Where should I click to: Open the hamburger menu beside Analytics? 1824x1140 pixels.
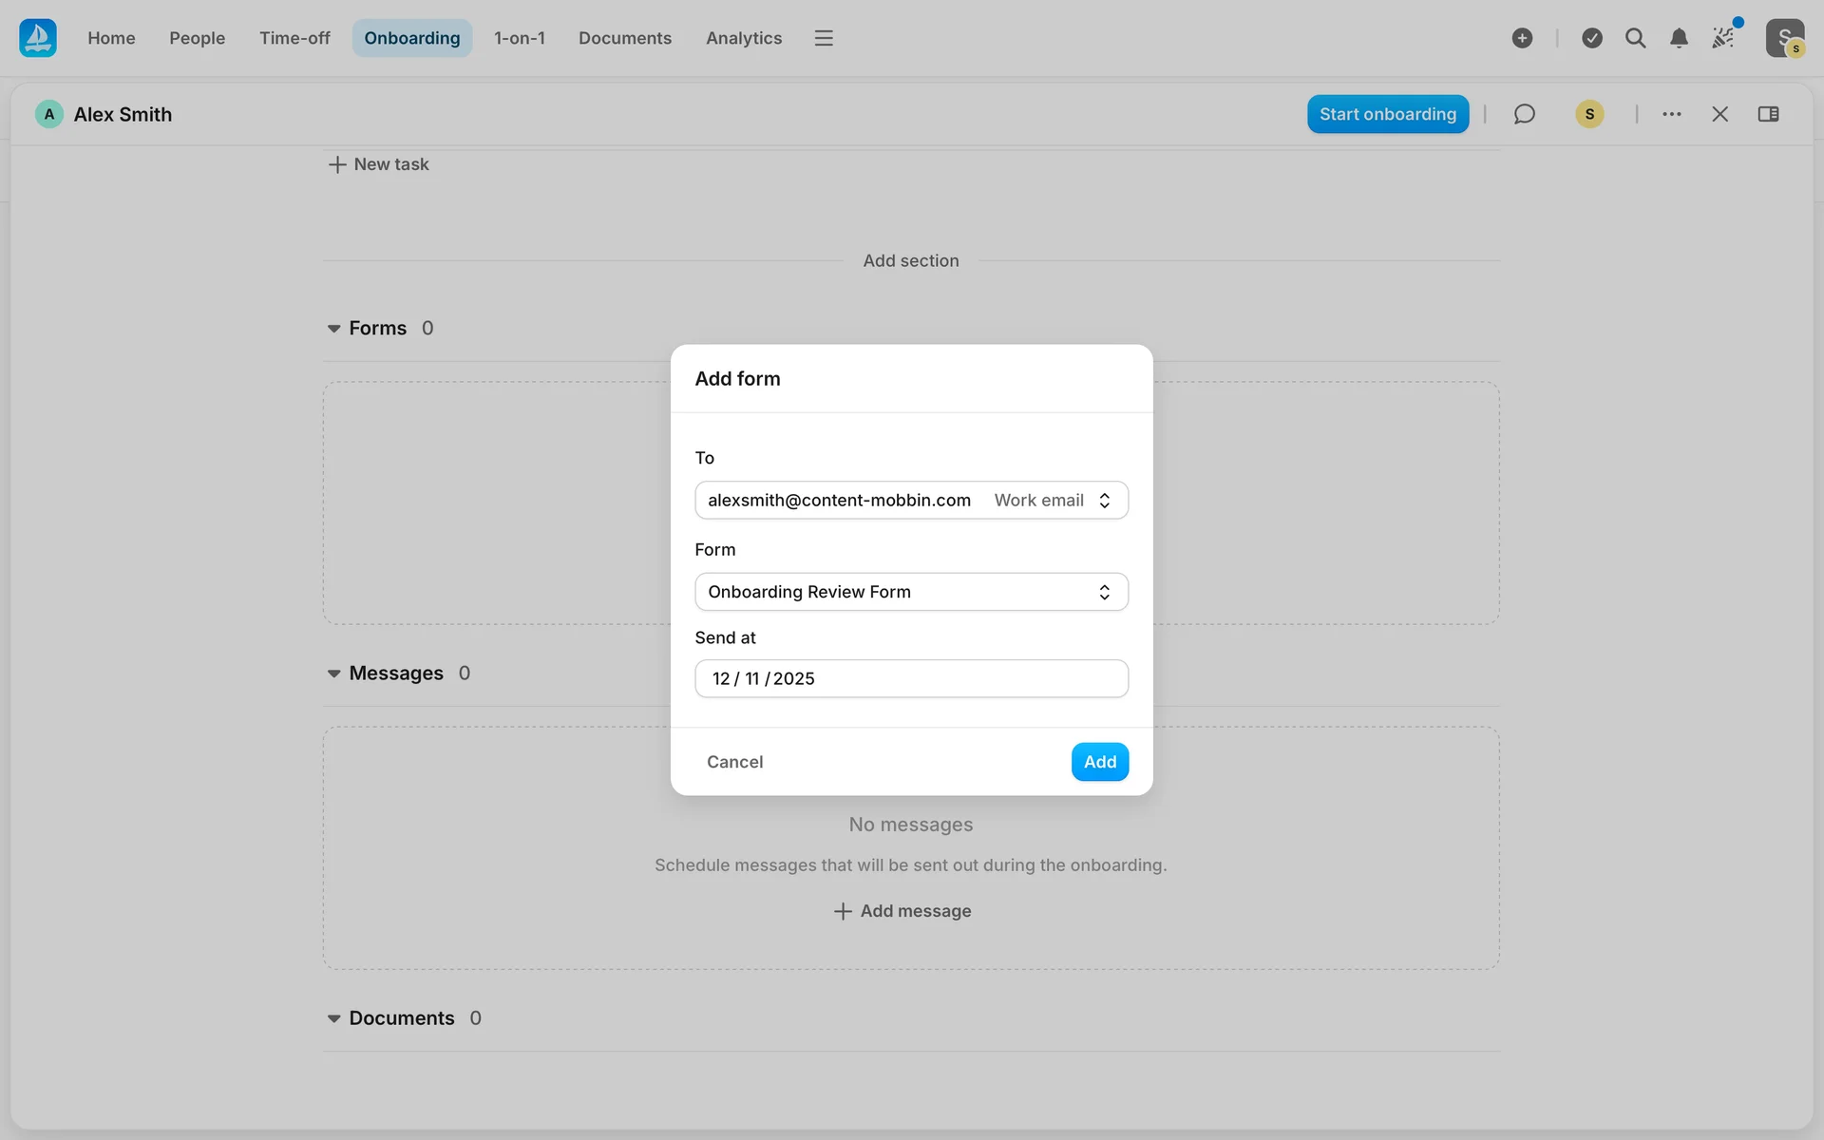[x=824, y=38]
